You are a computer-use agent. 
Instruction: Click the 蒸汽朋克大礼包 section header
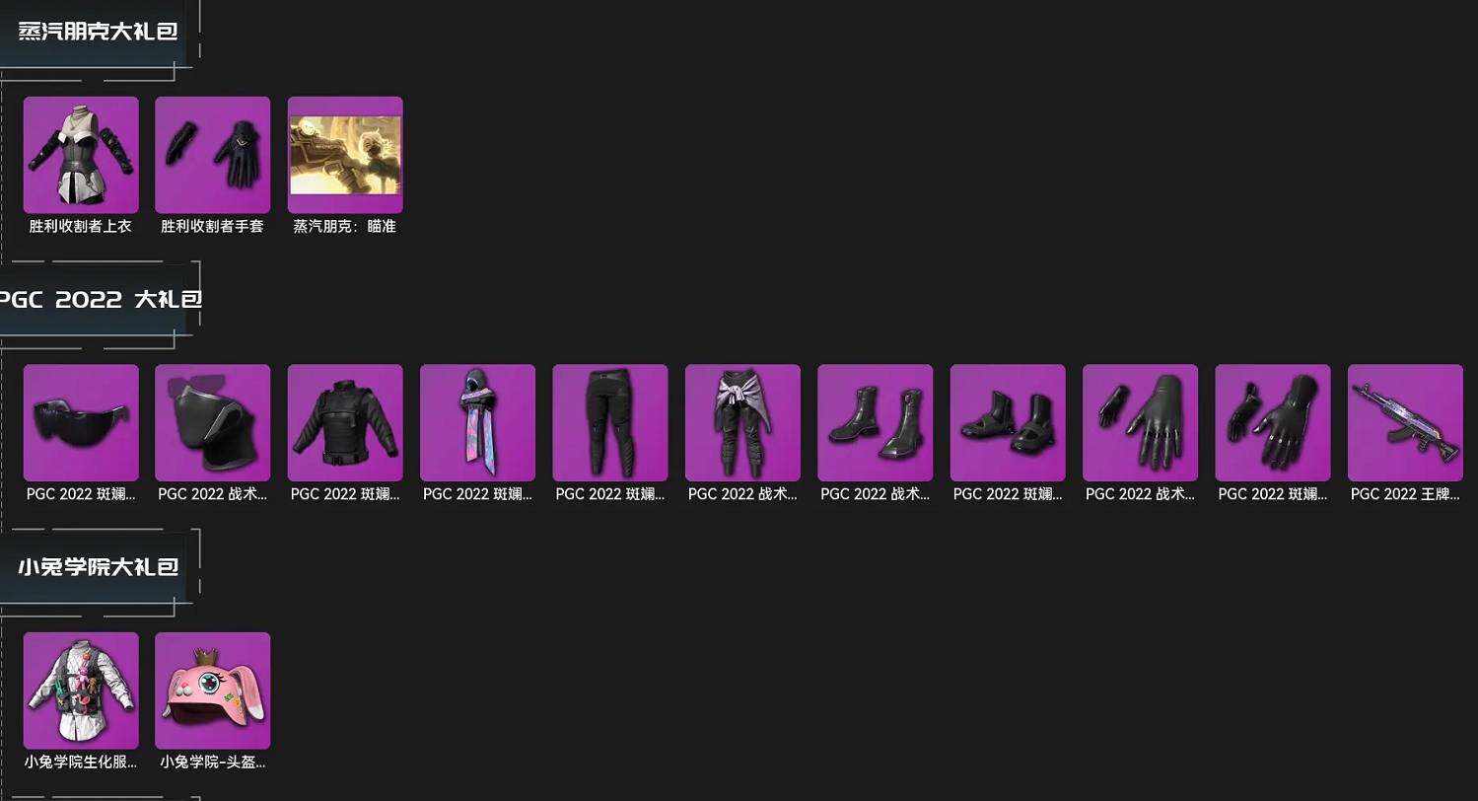(x=99, y=31)
